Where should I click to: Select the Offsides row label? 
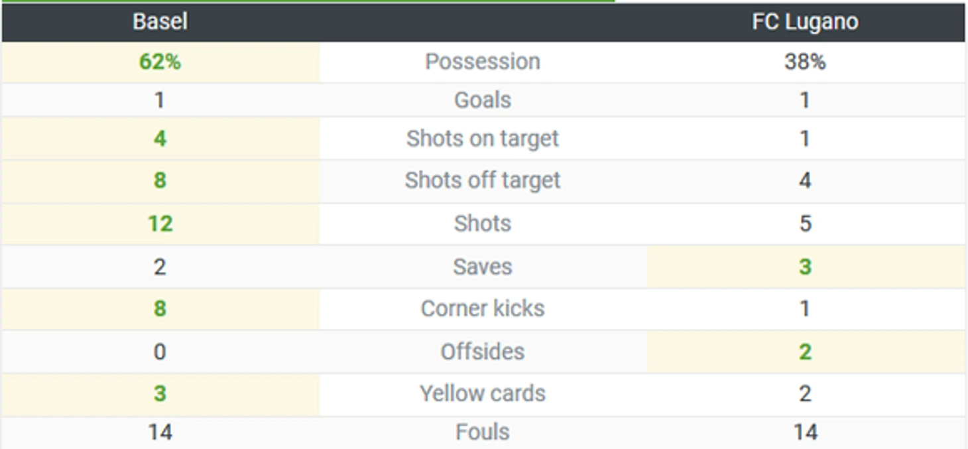[x=482, y=352]
